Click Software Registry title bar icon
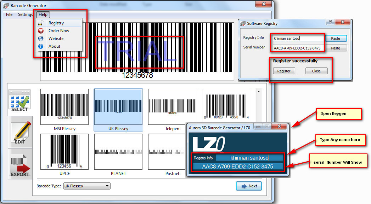Screen dimensions: 371x204 [243, 24]
